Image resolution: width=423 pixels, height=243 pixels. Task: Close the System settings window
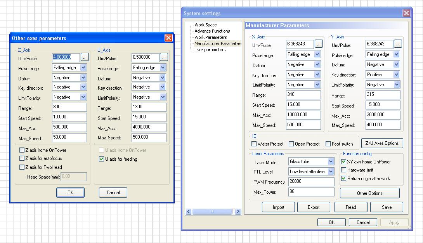(x=406, y=13)
